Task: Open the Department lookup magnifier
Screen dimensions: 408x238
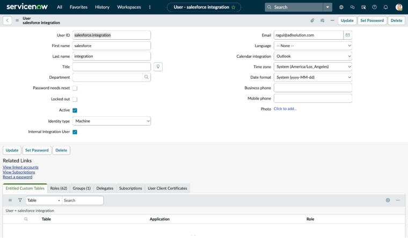Action: (x=147, y=77)
